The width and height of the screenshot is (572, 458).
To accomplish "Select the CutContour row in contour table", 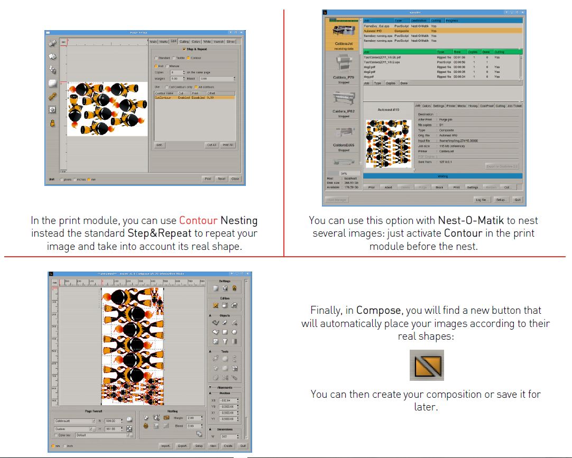I will point(195,98).
